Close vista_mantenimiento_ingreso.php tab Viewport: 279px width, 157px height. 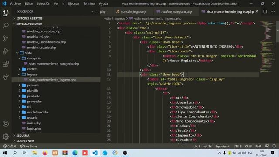pyautogui.click(x=257, y=11)
